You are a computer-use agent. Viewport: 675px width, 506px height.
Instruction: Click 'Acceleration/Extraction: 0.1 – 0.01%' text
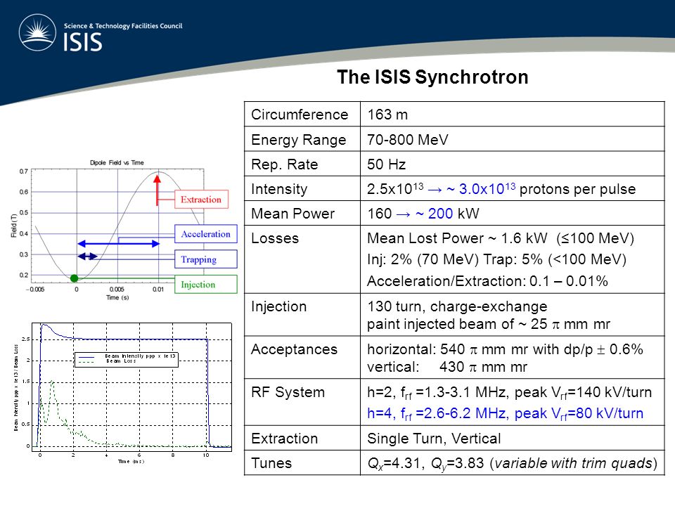[487, 281]
